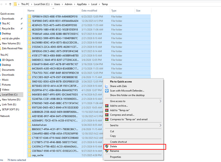
Task: Open the recent locations dropdown arrow
Action: [x=6, y=4]
